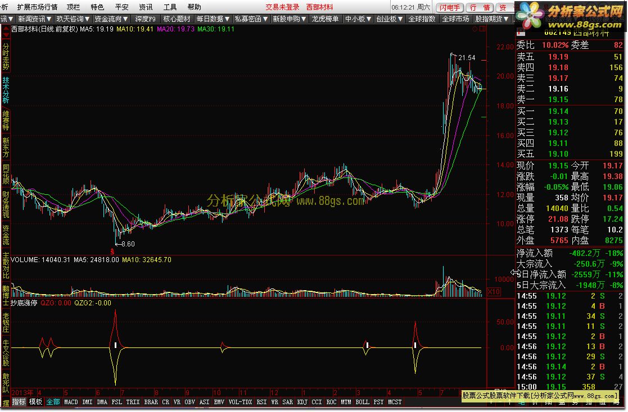The width and height of the screenshot is (628, 412).
Task: Open the 顶栏 menu
Action: pyautogui.click(x=73, y=7)
